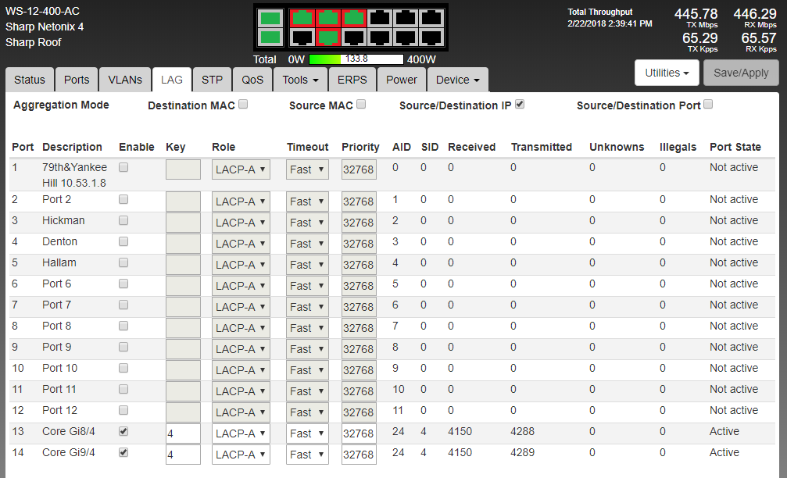787x478 pixels.
Task: Disable LAG on Core Gi8/4 port
Action: (123, 431)
